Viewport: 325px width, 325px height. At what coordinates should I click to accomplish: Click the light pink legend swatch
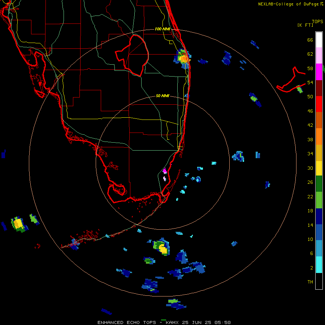click(319, 55)
